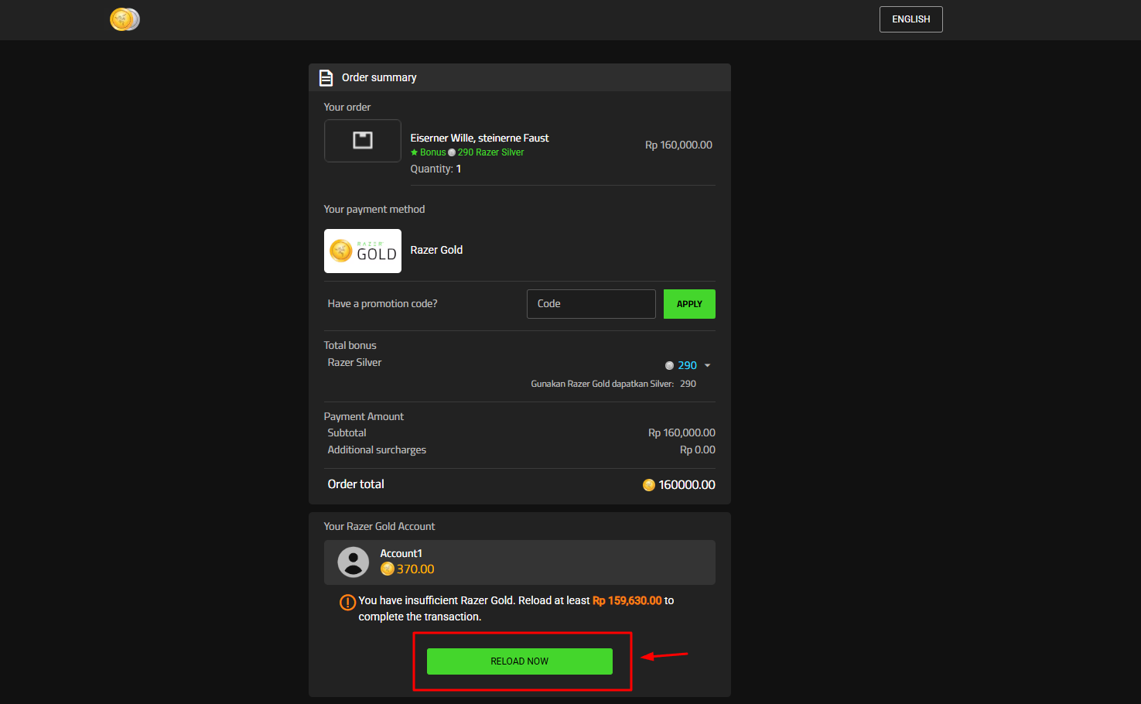Click the RELOAD NOW button
1141x704 pixels.
pos(520,661)
